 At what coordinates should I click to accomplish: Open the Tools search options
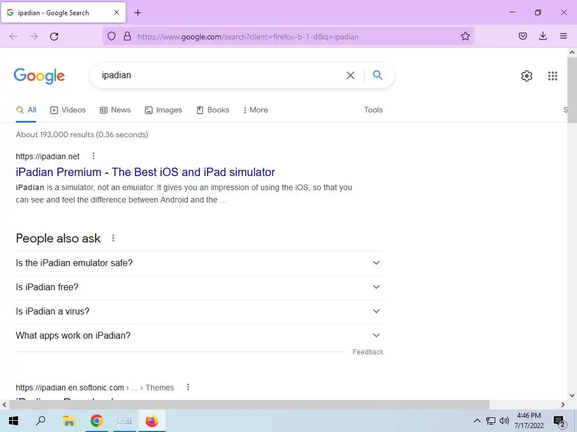tap(373, 110)
